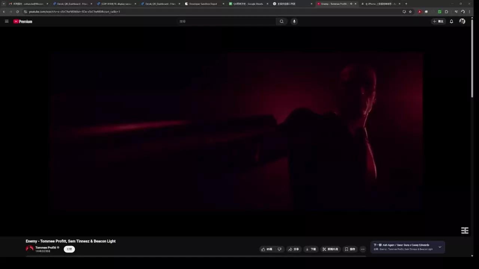Screen dimensions: 479x269
Task: Open YouTube notifications bell
Action: click(x=451, y=21)
